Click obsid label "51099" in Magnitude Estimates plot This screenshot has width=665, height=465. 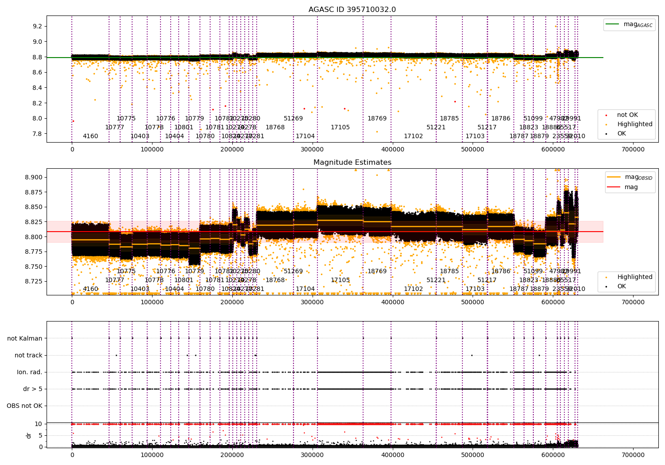[x=533, y=271]
